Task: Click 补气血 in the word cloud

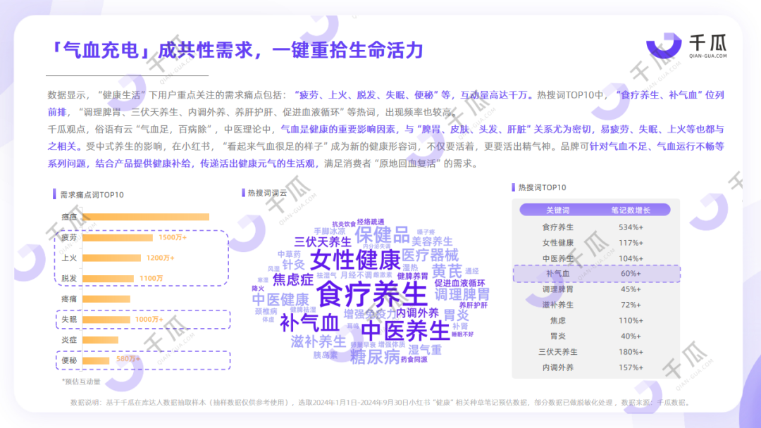Action: 309,323
